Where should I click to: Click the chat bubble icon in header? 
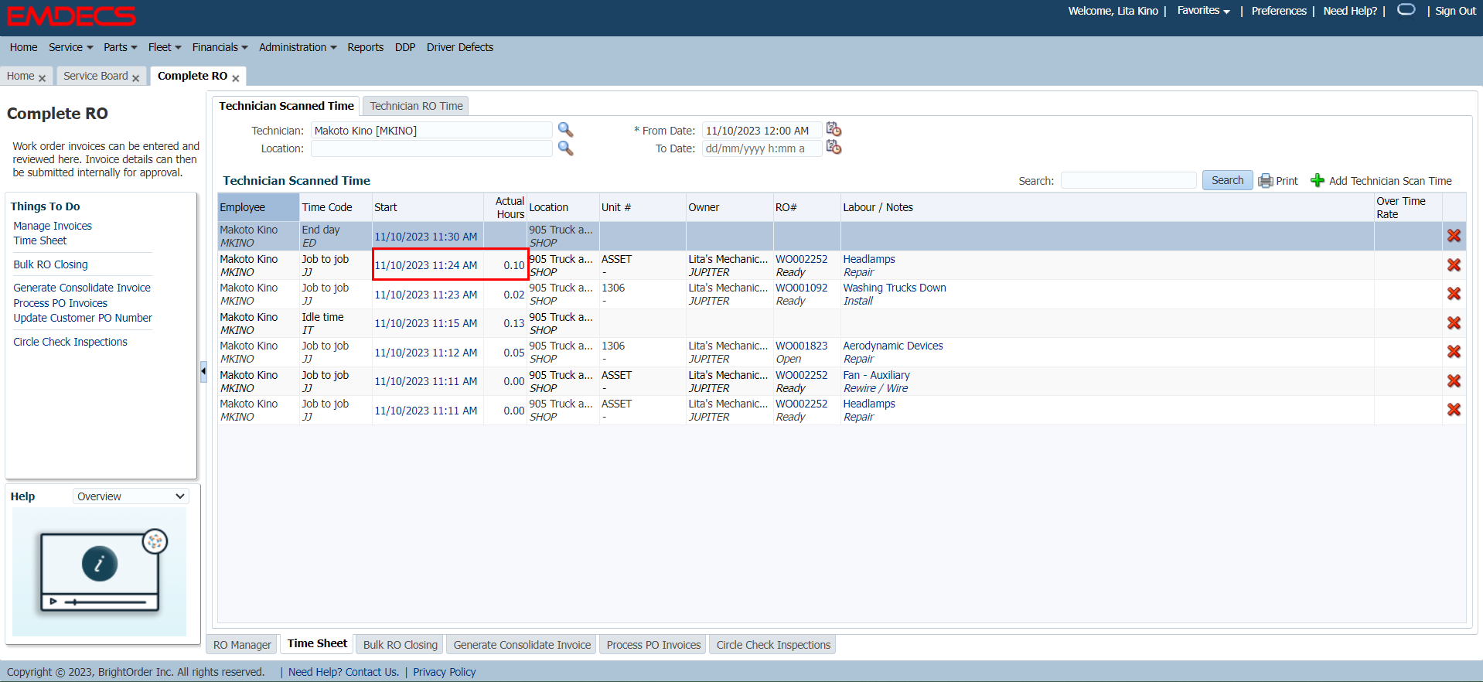(x=1406, y=10)
